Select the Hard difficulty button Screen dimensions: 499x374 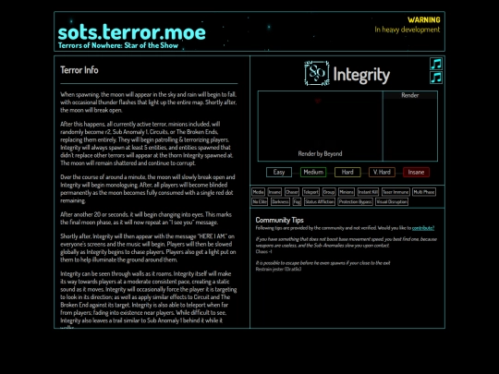point(347,172)
